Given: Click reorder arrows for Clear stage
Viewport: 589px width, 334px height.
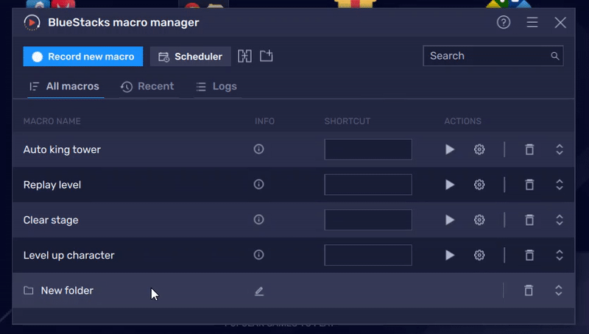Looking at the screenshot, I should click(560, 220).
